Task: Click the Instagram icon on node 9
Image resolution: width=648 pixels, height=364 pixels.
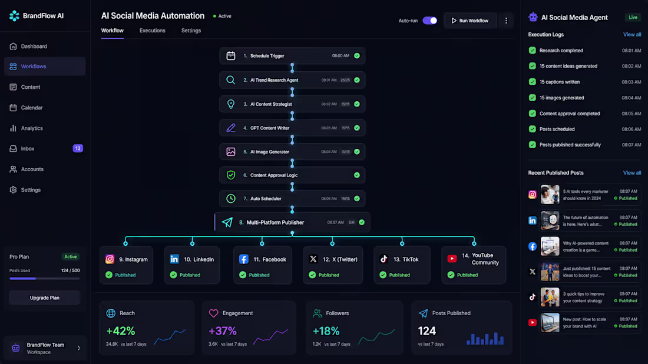Action: (x=110, y=259)
